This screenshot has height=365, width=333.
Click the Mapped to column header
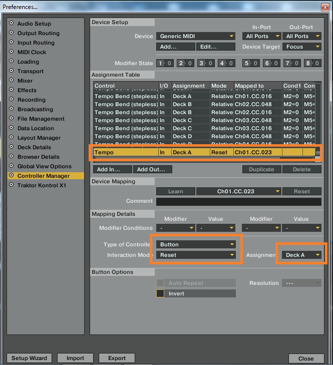click(257, 86)
